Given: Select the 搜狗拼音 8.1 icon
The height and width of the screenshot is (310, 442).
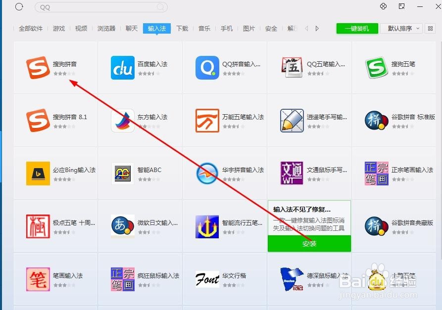Looking at the screenshot, I should pyautogui.click(x=38, y=121).
